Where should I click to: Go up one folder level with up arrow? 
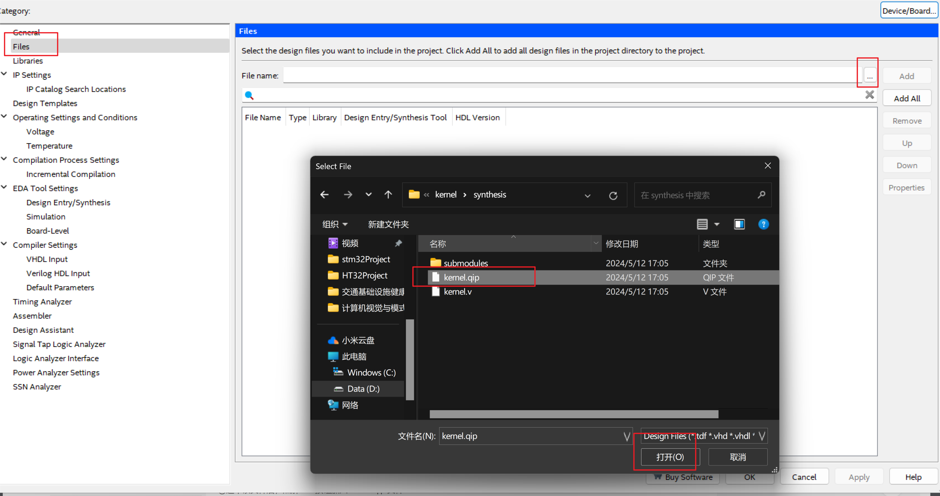point(388,195)
